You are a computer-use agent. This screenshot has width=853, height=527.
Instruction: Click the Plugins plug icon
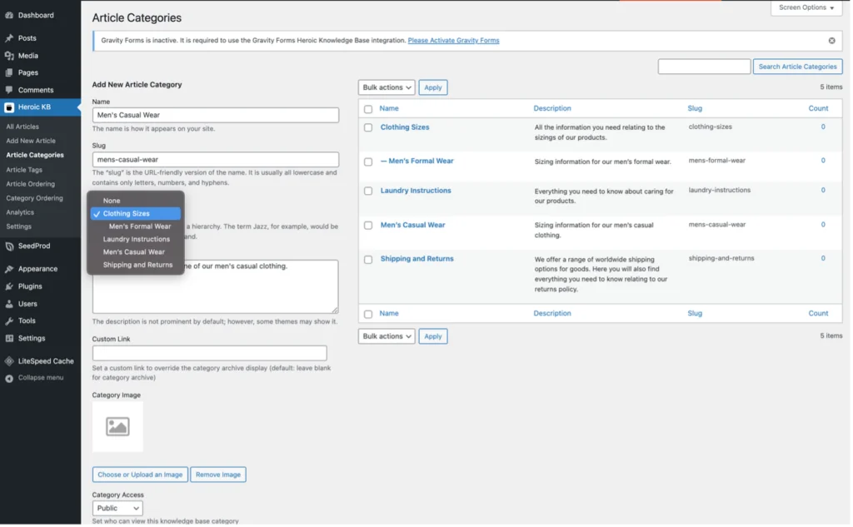point(9,286)
